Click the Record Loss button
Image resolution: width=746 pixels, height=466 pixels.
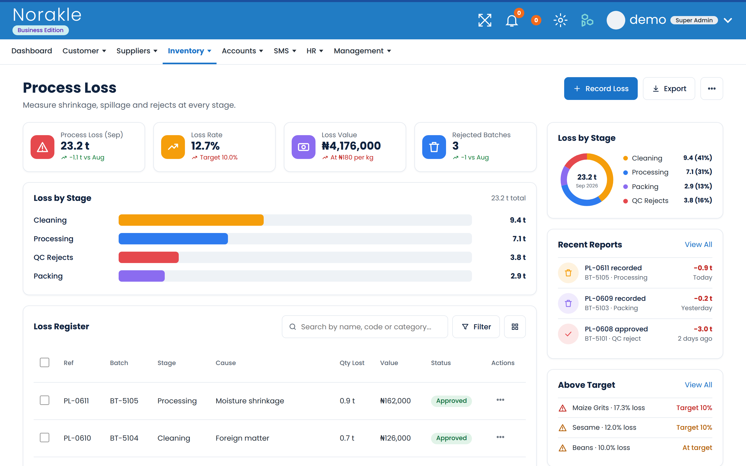coord(600,89)
